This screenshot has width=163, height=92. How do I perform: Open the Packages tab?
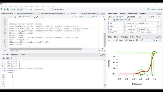[124, 37]
